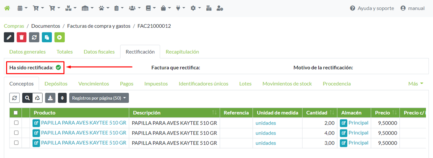This screenshot has width=433, height=158.
Task: Open the gear settings menu
Action: point(195,8)
